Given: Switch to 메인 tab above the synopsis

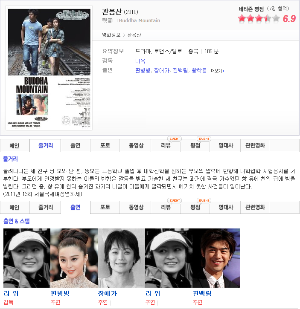Looking at the screenshot, I should point(15,145).
